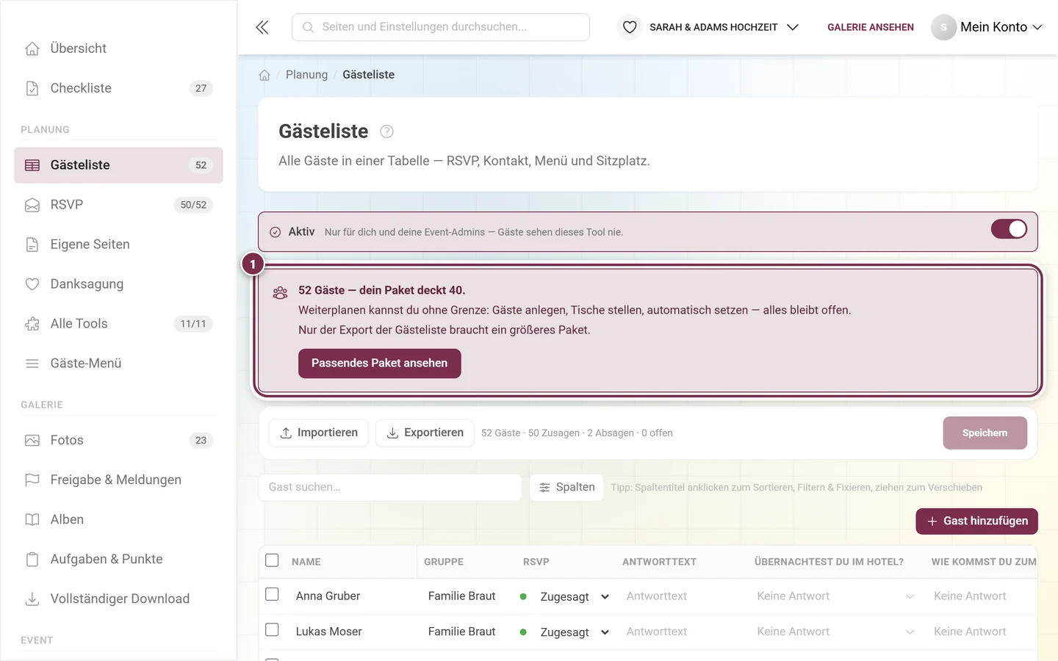
Task: Toggle the Aktiv switch off
Action: pyautogui.click(x=1009, y=229)
